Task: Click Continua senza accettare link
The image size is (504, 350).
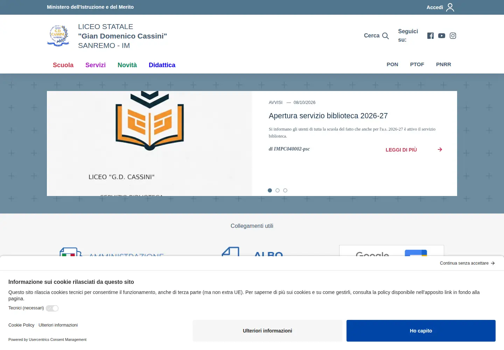Action: [464, 263]
